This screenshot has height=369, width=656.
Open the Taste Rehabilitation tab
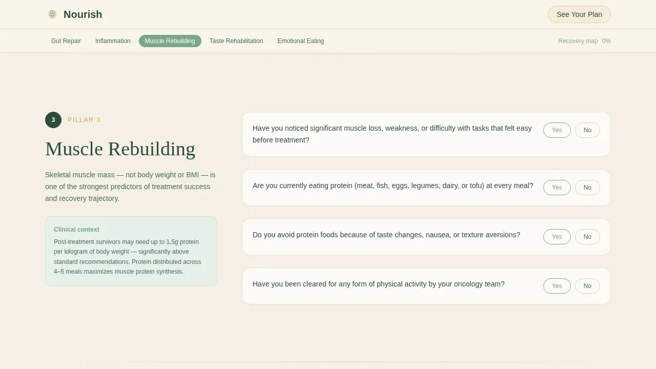tap(236, 41)
